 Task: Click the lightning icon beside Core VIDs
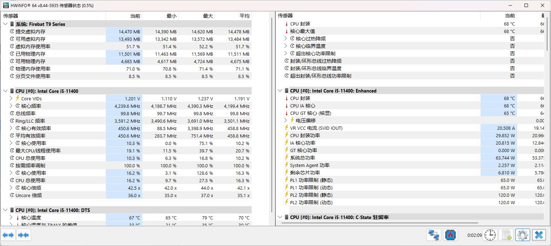point(18,98)
